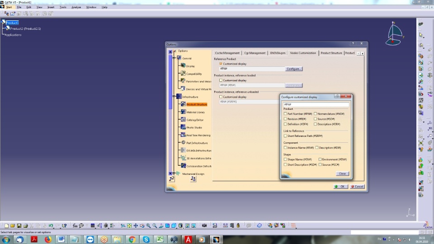Click the Capture camera icon
This screenshot has width=434, height=244.
(x=204, y=226)
